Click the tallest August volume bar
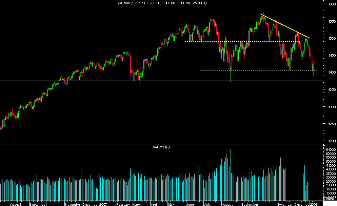The image size is (337, 206). 231,175
